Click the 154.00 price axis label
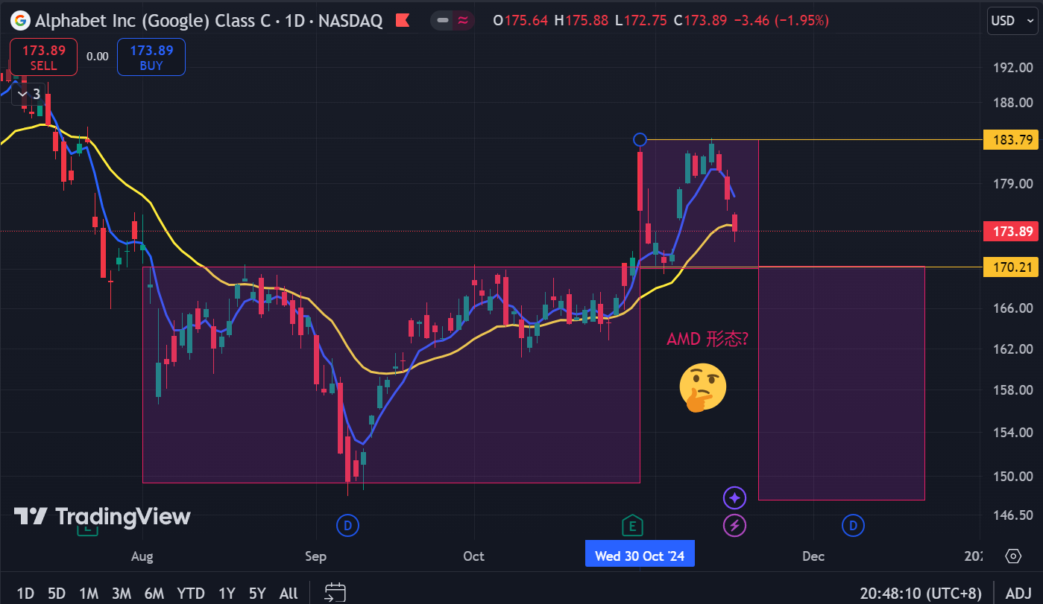This screenshot has width=1043, height=604. 1015,433
